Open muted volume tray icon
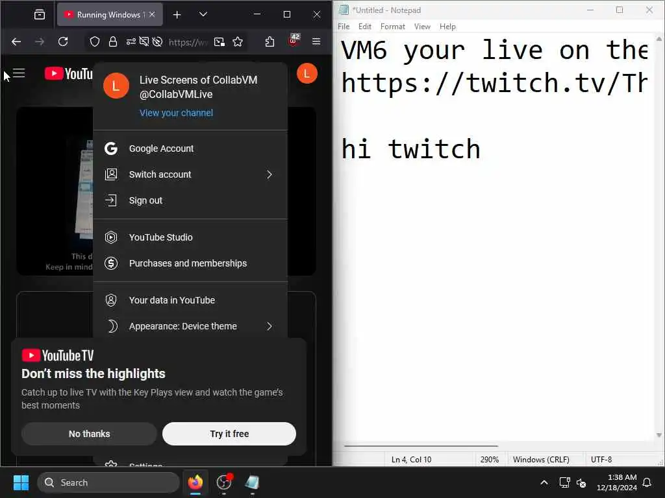 [581, 482]
